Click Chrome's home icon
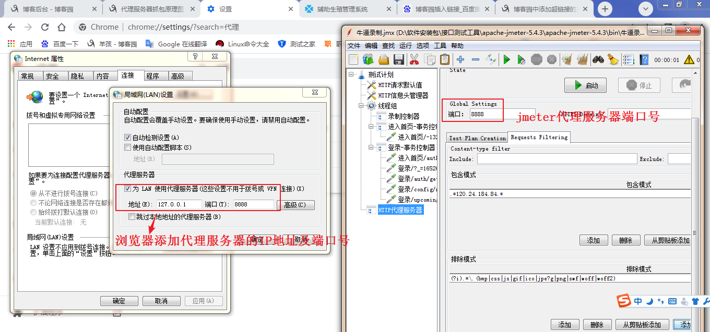The image size is (710, 332). point(62,27)
